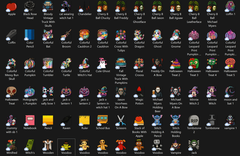The width and height of the screenshot is (240, 156).
Task: Click the Colorful Witch's Hat icon
Action: pyautogui.click(x=84, y=63)
